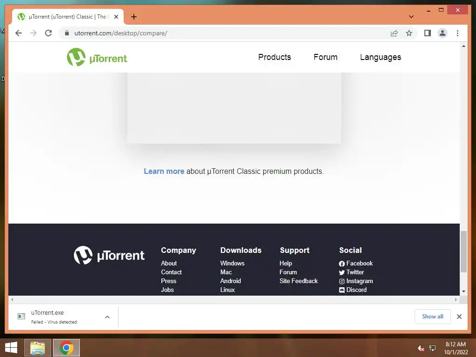The height and width of the screenshot is (357, 476).
Task: Click the Discord icon
Action: [x=342, y=290]
